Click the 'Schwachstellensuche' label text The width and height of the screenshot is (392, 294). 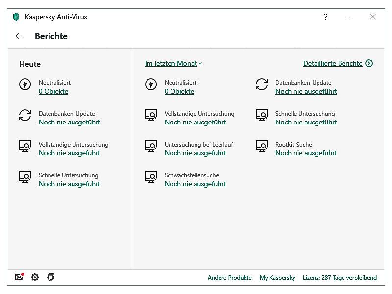(x=192, y=175)
